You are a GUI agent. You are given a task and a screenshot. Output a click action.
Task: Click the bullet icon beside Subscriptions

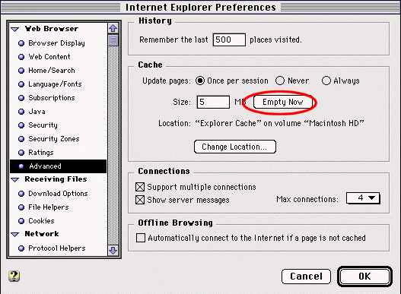coord(21,98)
